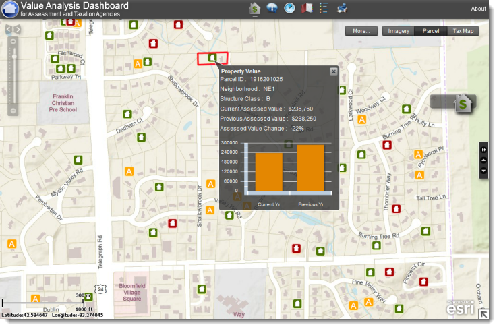Expand side panel with double-arrow button

483,148
